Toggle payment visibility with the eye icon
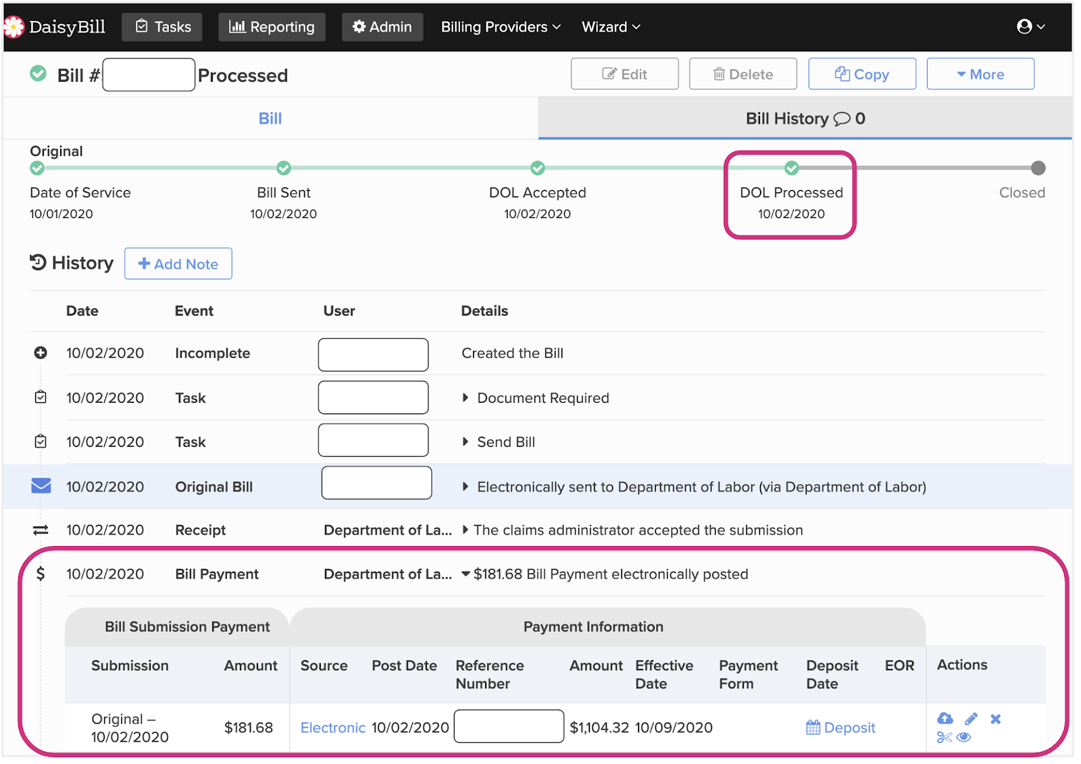This screenshot has width=1081, height=764. 964,737
